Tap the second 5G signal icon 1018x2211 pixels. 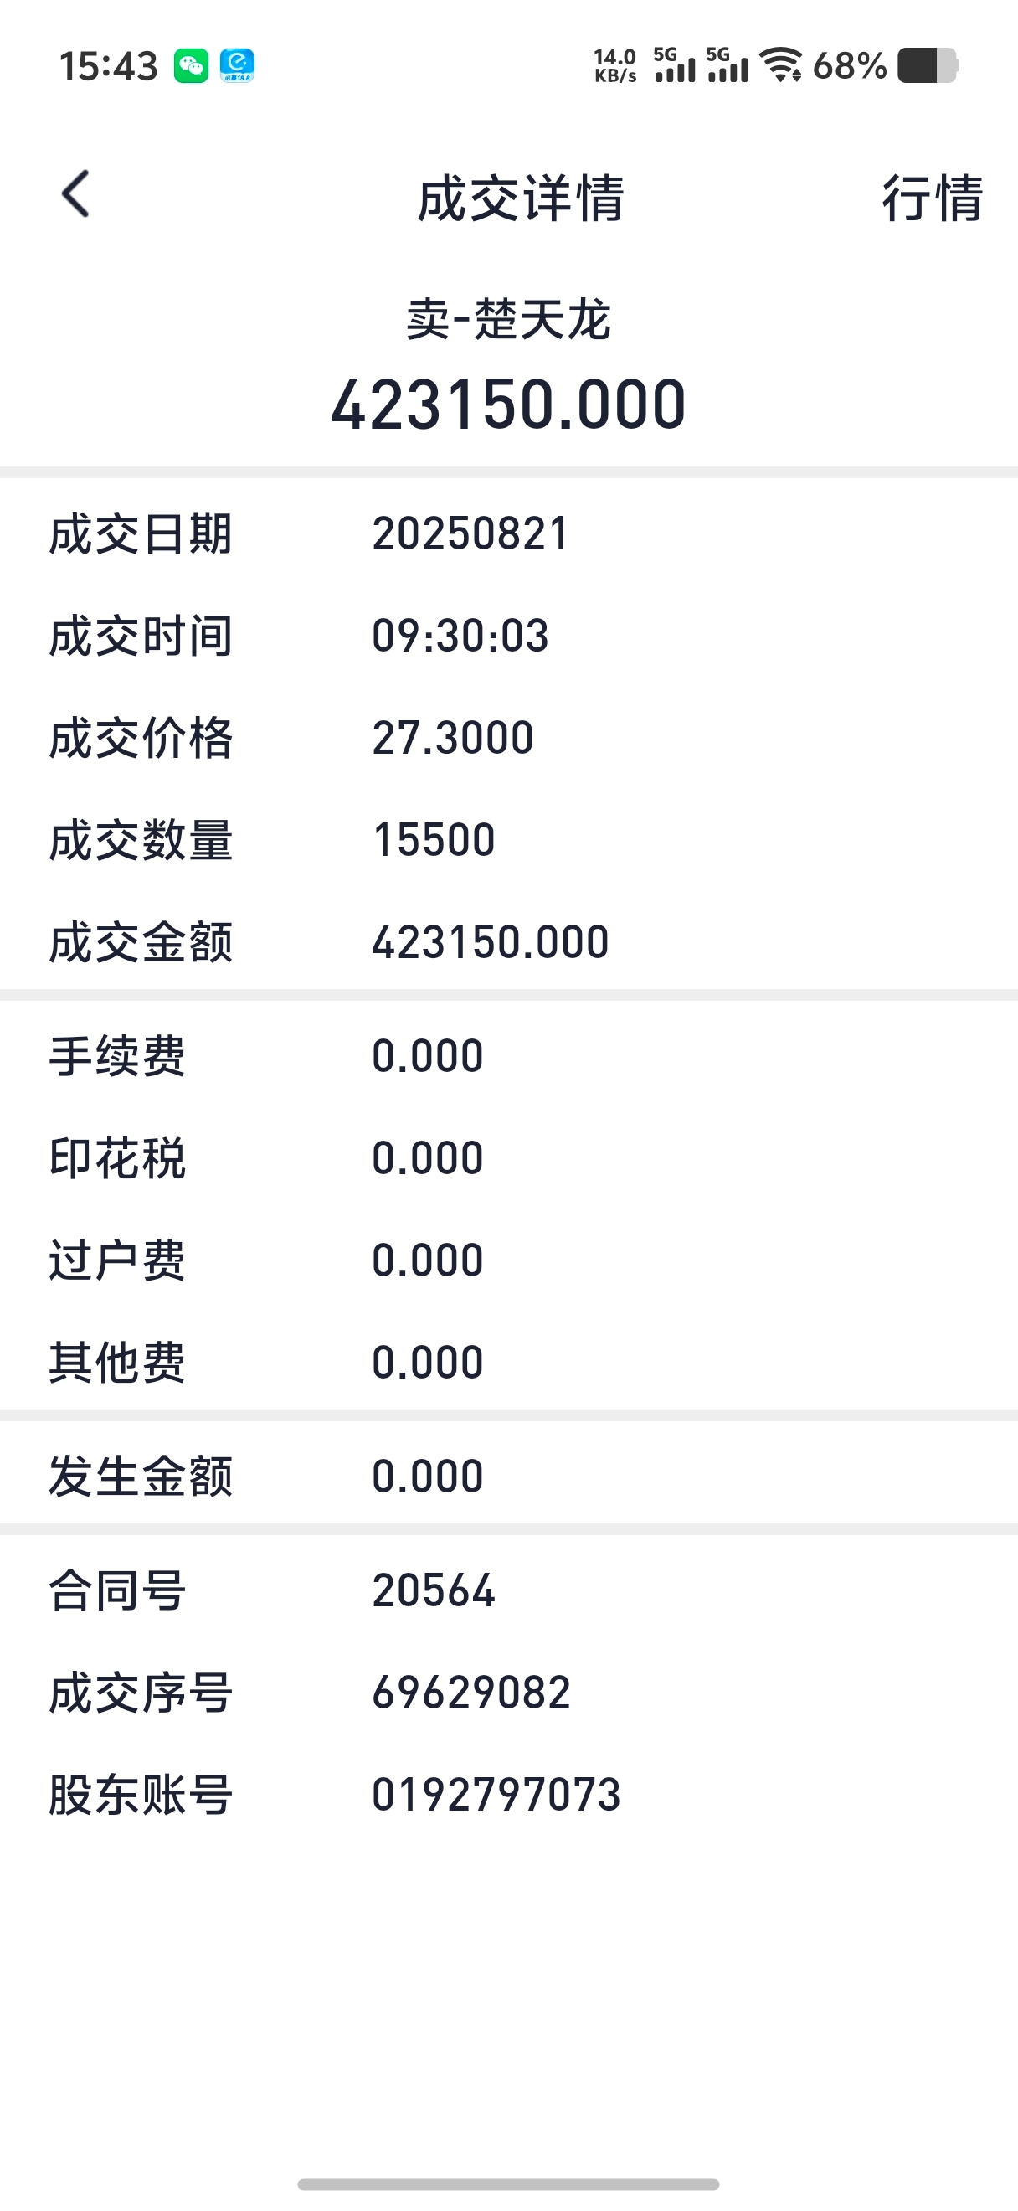(728, 65)
